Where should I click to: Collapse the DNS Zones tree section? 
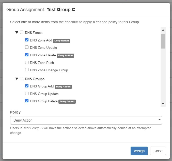[17, 33]
